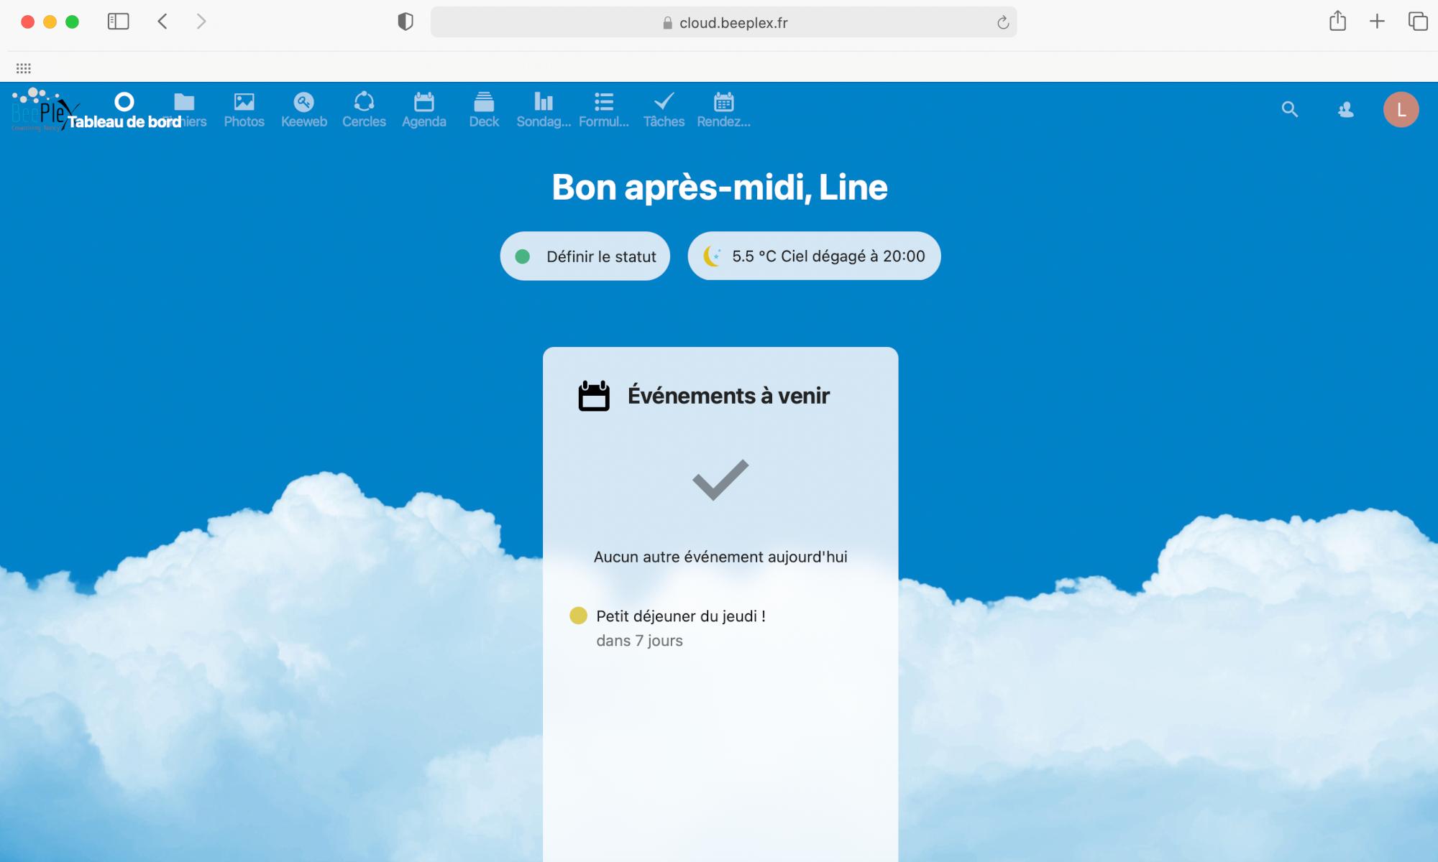Open the Formulaires forms icon
The image size is (1438, 862).
(603, 110)
